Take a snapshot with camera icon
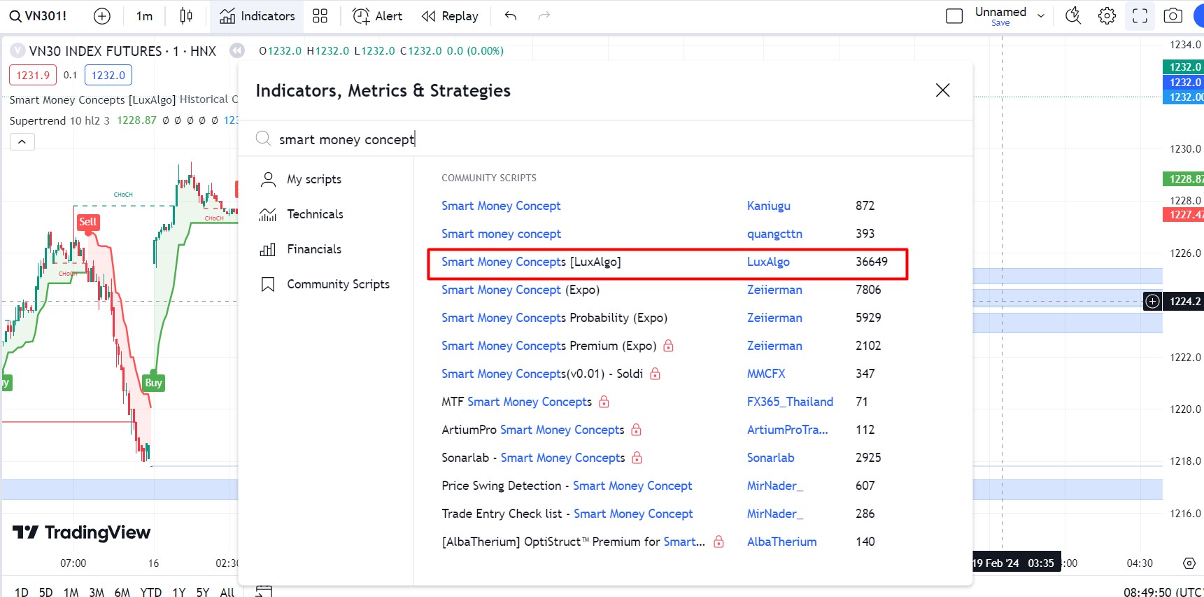 pyautogui.click(x=1173, y=16)
